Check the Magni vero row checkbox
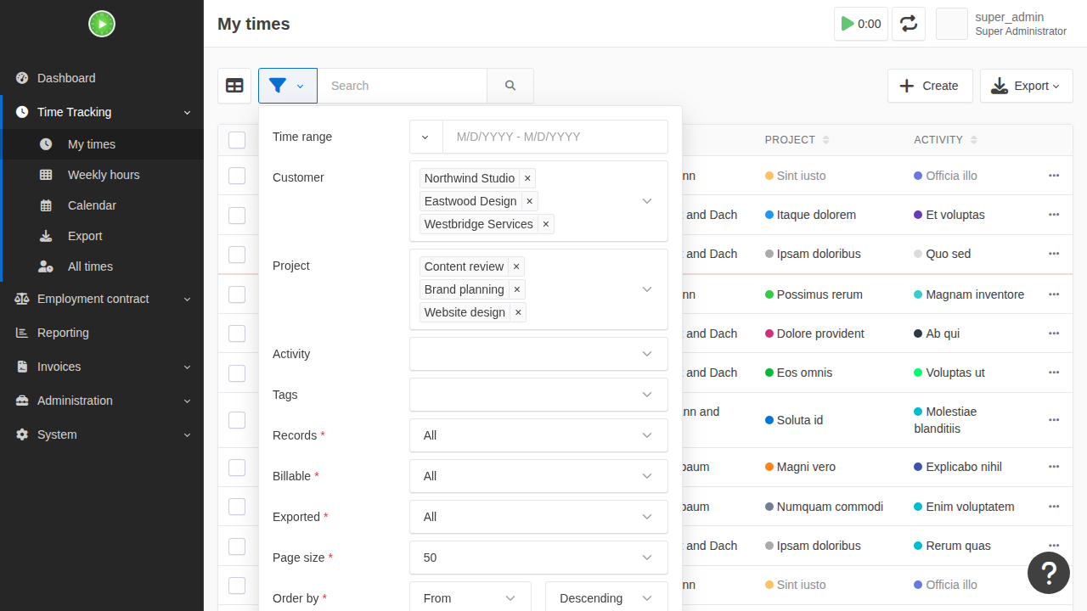The width and height of the screenshot is (1087, 611). click(237, 467)
